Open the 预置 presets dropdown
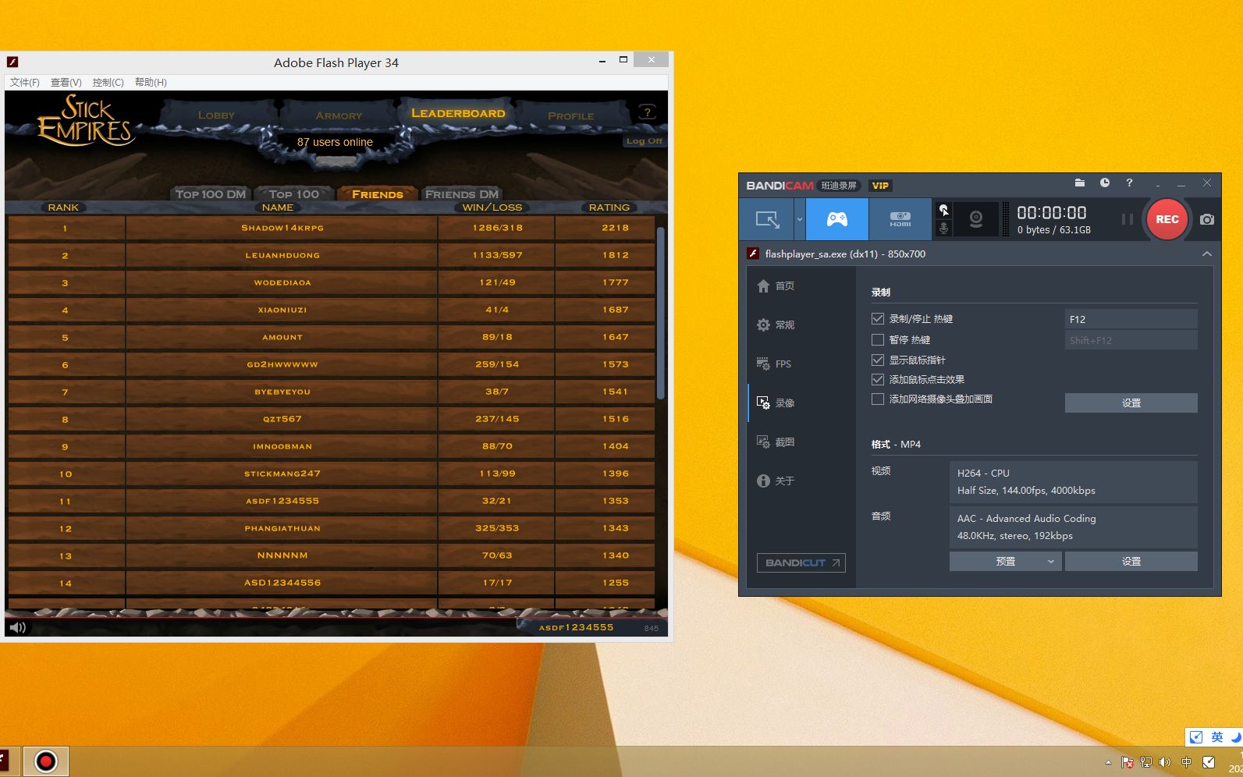 pyautogui.click(x=1005, y=561)
